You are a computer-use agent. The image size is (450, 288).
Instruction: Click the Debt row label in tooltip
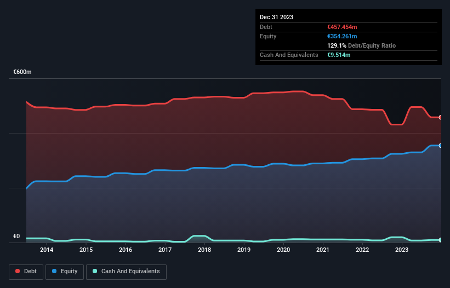coord(266,27)
